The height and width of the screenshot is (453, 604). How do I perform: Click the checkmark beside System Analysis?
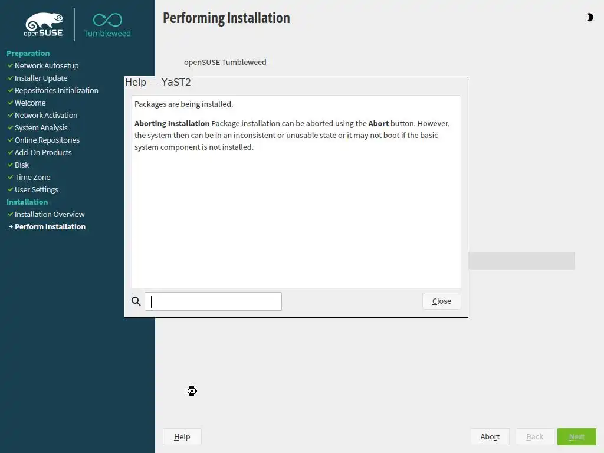point(11,127)
